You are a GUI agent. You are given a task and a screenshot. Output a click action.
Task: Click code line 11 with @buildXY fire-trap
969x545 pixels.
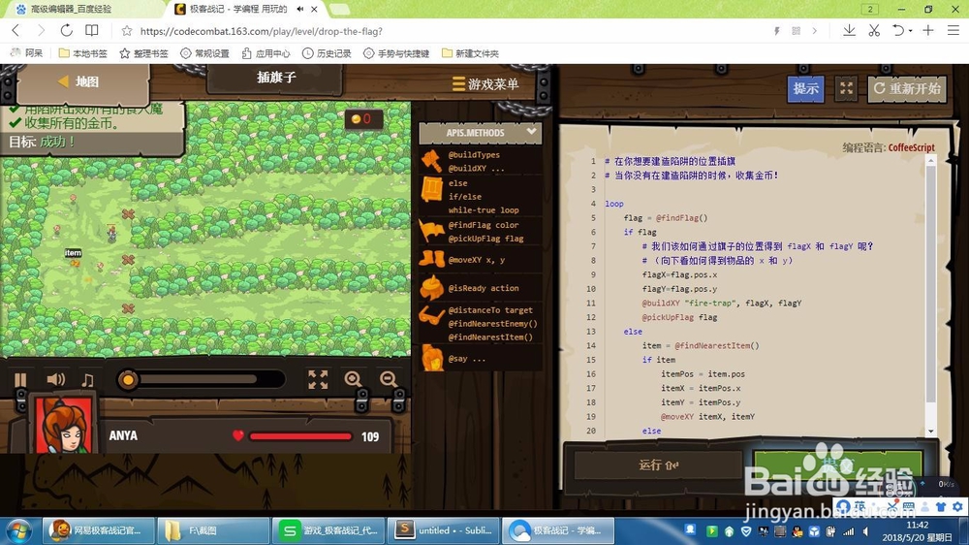pos(721,304)
